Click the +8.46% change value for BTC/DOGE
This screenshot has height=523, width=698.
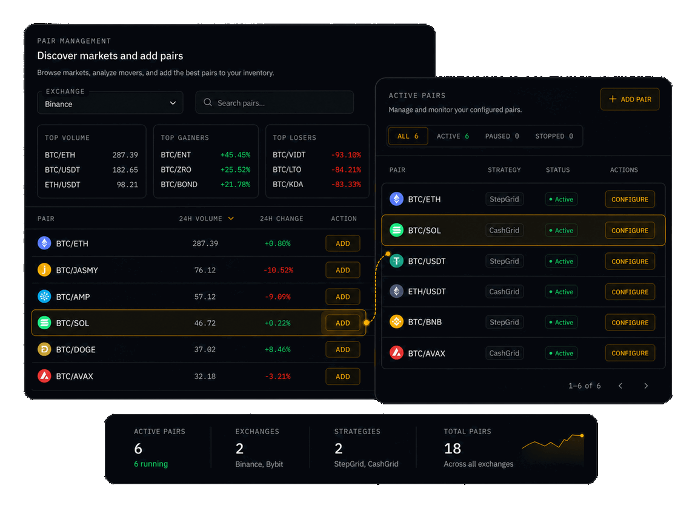pos(278,349)
